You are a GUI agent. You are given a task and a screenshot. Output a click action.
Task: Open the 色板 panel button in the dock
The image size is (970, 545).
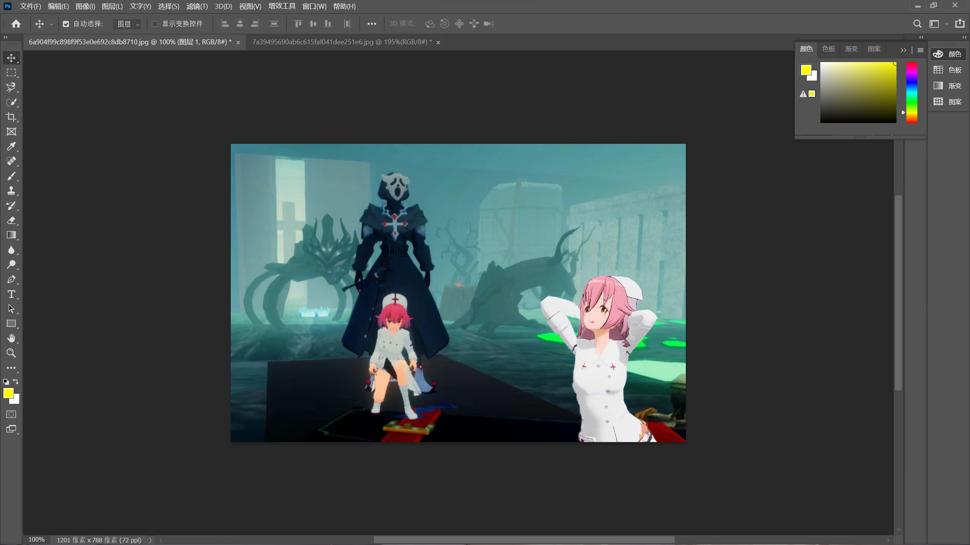948,70
